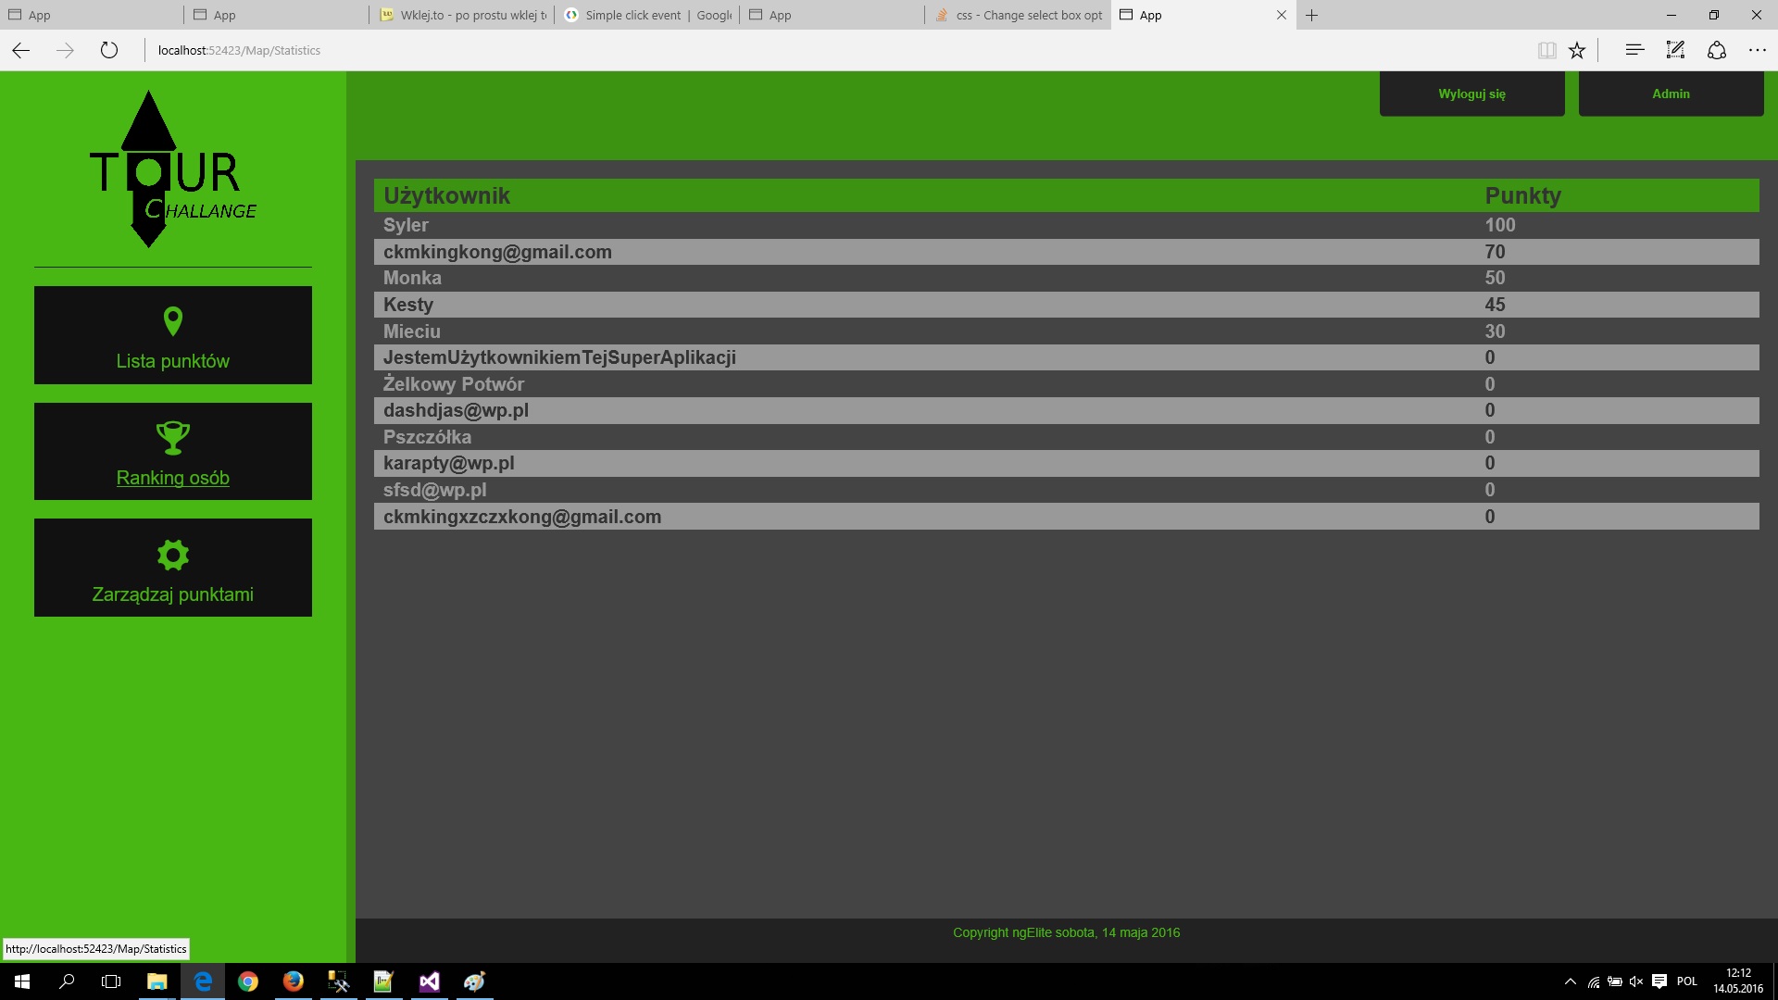1778x1000 pixels.
Task: Click the Admin button
Action: coord(1671,94)
